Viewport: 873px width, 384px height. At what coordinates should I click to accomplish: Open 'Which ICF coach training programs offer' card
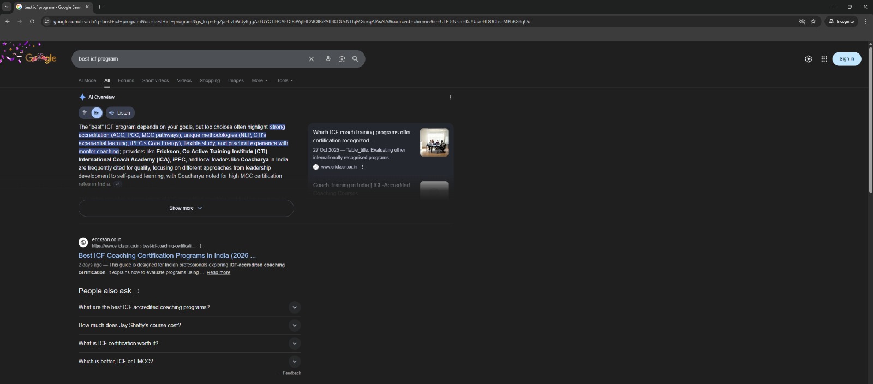362,136
